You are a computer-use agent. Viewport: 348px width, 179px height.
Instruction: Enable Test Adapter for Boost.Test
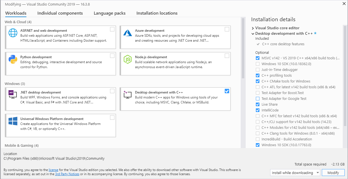pyautogui.click(x=257, y=93)
